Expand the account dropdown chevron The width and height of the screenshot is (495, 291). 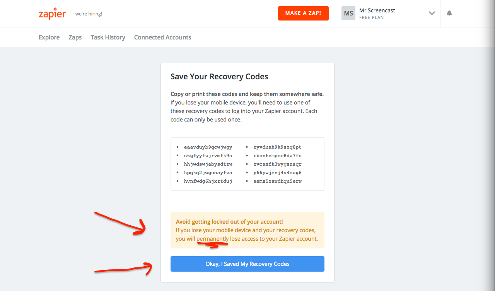[x=432, y=13]
